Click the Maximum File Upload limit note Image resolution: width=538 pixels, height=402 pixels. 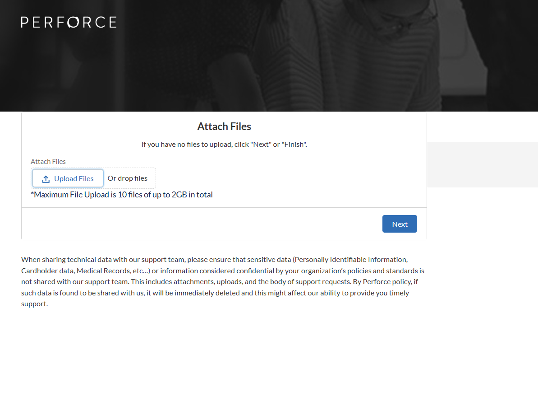[x=122, y=195]
